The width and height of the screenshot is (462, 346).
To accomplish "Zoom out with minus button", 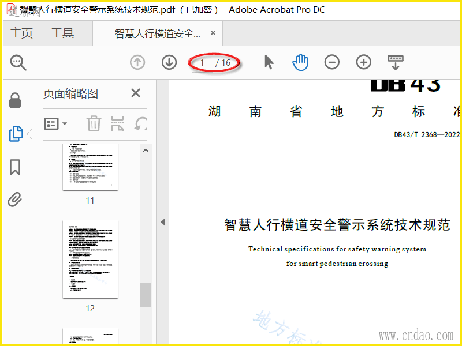I will coord(331,62).
